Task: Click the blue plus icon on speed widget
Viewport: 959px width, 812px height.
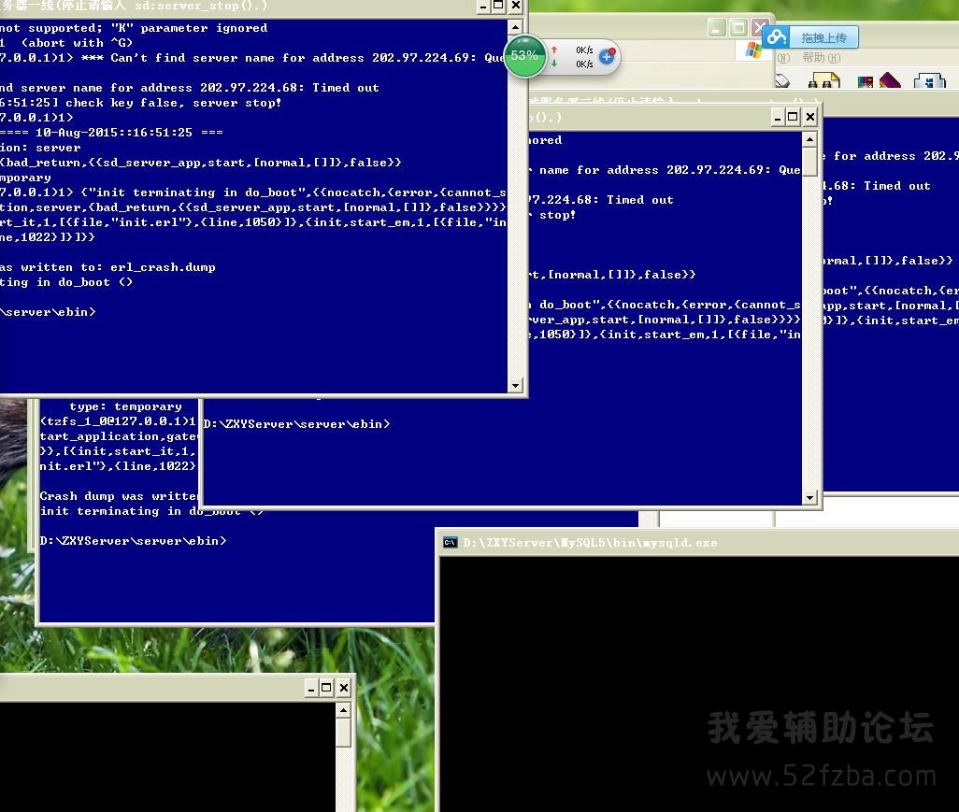Action: 606,56
